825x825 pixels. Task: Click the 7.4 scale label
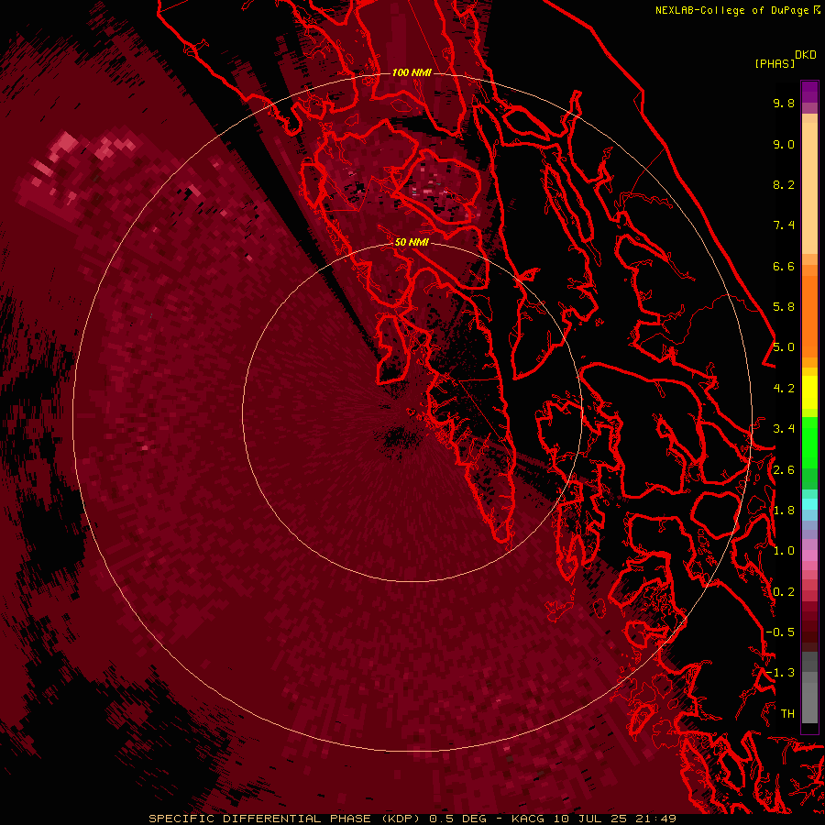pos(784,225)
